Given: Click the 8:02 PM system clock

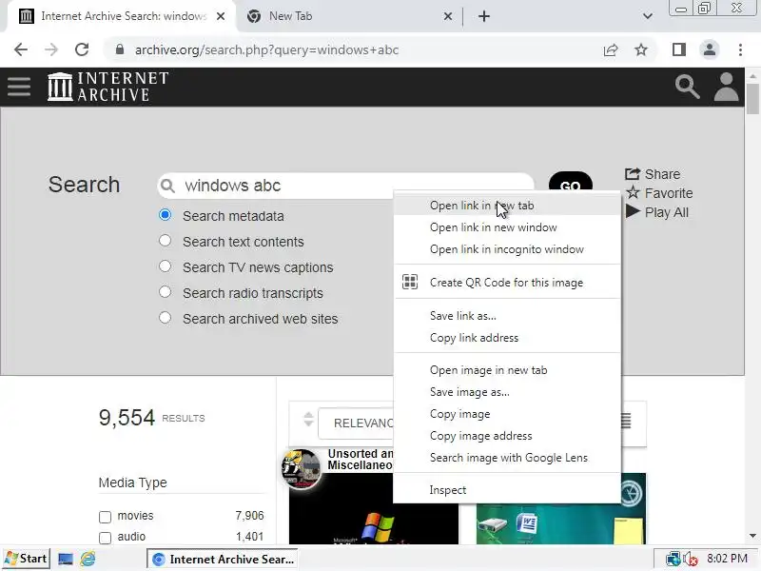Looking at the screenshot, I should coord(727,559).
